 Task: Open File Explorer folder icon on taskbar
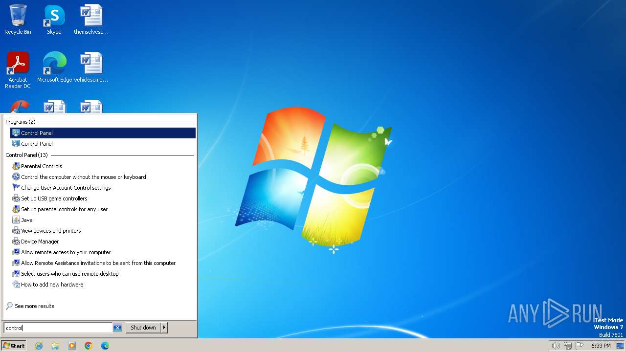[55, 346]
